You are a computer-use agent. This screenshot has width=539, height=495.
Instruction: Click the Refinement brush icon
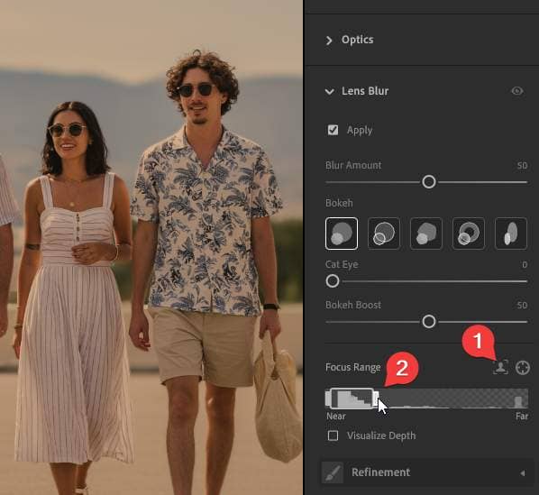(x=333, y=472)
